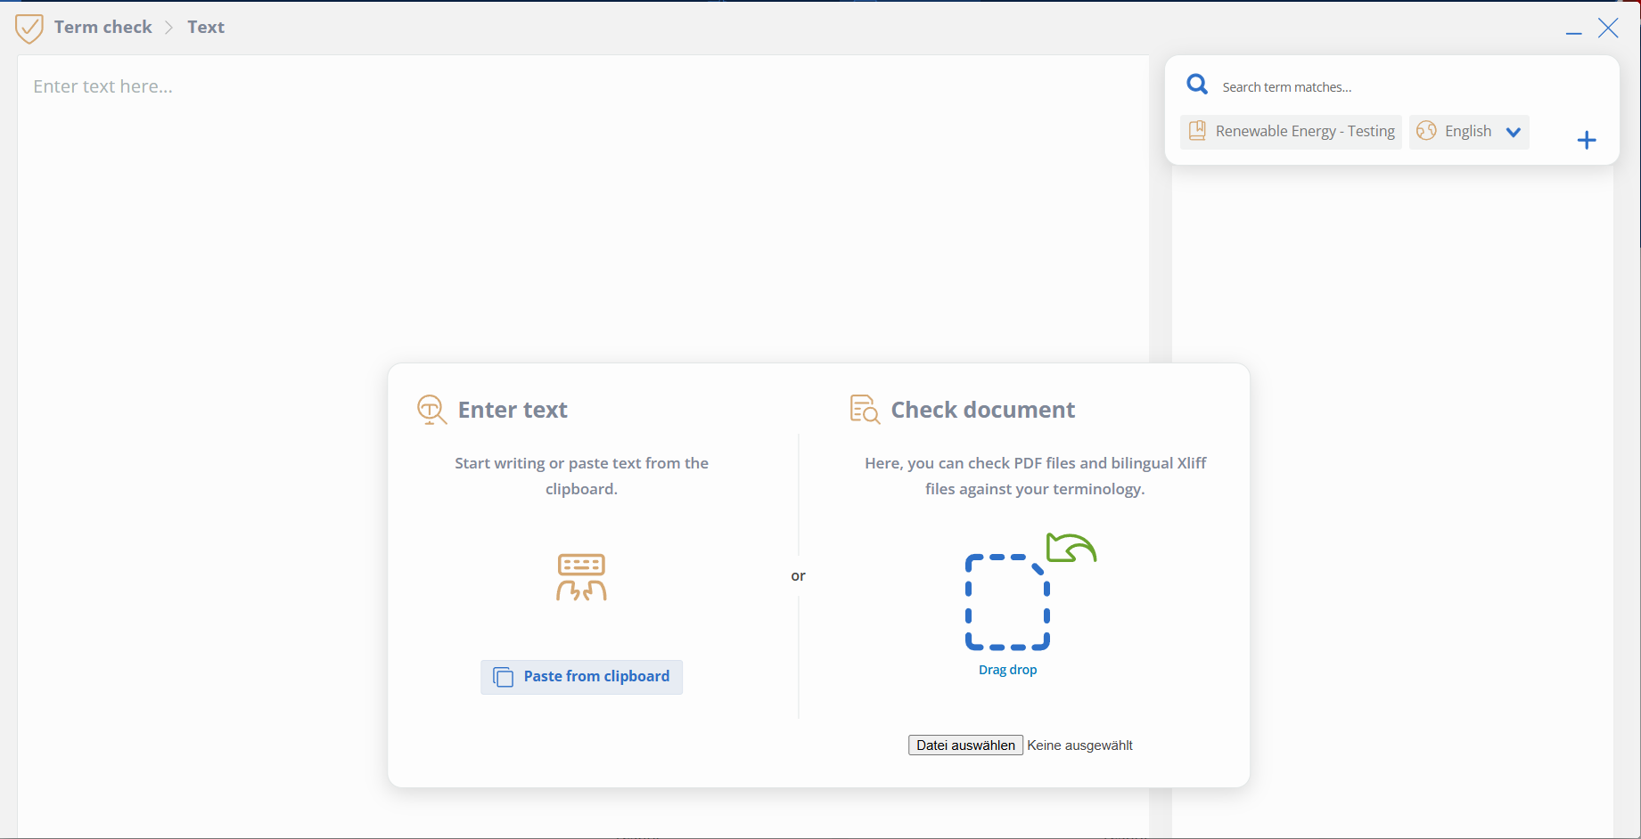Click the Check document icon
Viewport: 1641px width, 839px height.
click(x=865, y=410)
